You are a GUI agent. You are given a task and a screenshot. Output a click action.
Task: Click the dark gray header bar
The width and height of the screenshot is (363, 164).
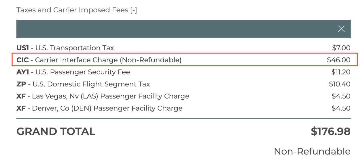(184, 29)
